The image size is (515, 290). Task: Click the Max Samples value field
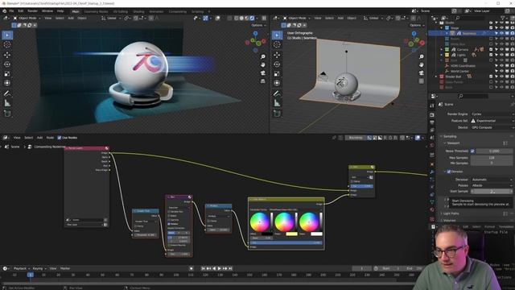[x=492, y=158]
